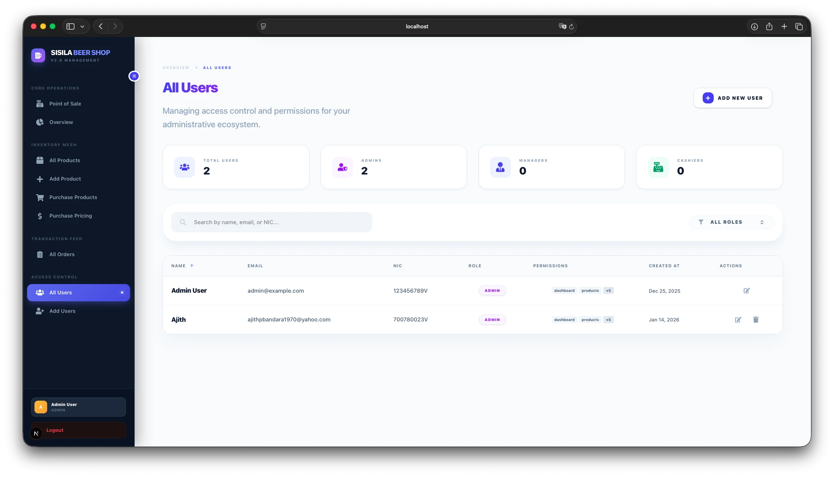Click the Next.js N dev indicator
The image size is (834, 477).
coord(36,433)
